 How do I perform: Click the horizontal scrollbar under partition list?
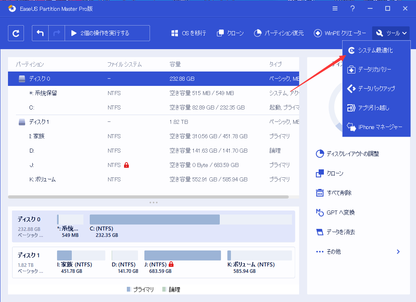tap(148, 197)
